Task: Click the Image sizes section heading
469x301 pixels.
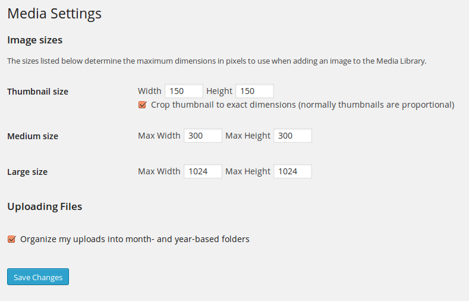Action: [x=34, y=40]
